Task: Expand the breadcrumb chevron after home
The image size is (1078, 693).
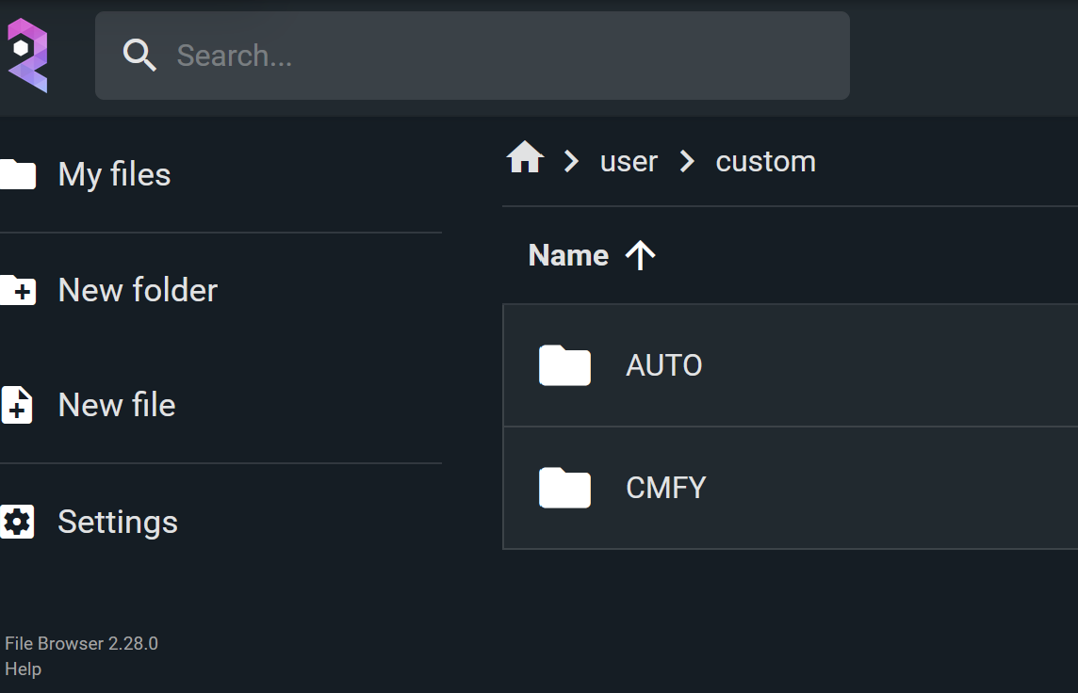Action: tap(571, 160)
